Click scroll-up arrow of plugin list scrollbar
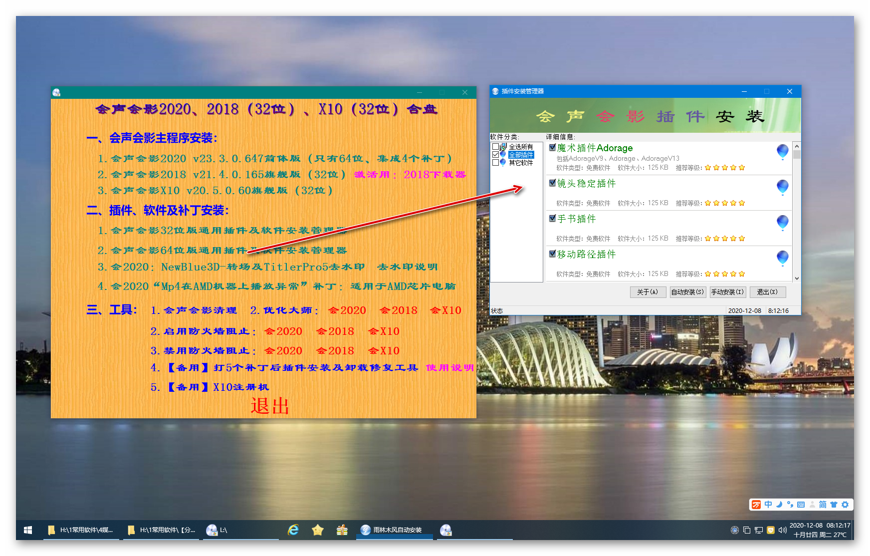Screen dimensions: 870x556 [797, 146]
